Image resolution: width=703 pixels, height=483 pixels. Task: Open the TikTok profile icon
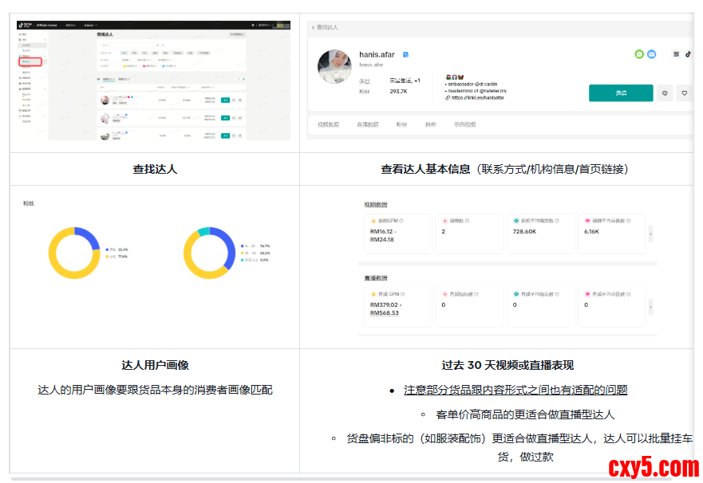tap(688, 54)
